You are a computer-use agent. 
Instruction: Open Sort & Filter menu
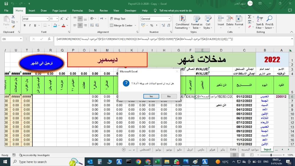coord(260,22)
